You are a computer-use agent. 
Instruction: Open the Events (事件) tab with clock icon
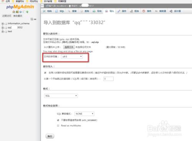coord(147,11)
